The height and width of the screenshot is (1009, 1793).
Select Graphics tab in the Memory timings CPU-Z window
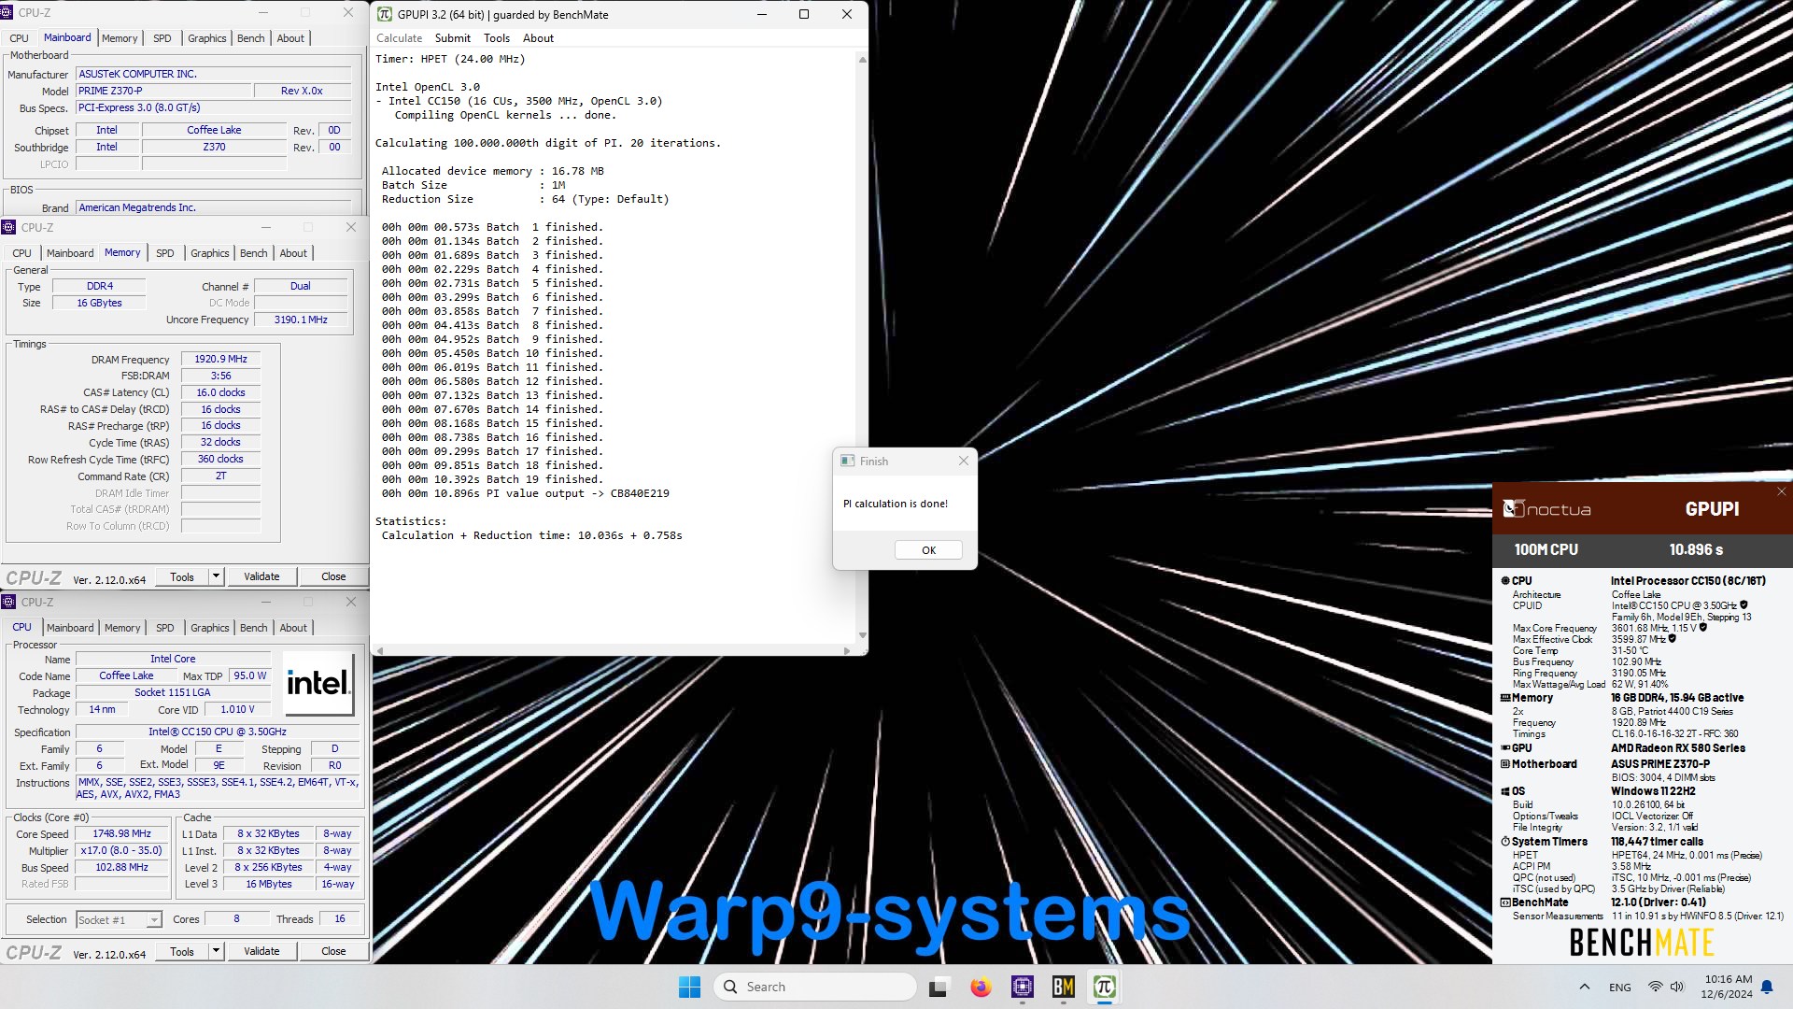pyautogui.click(x=210, y=253)
